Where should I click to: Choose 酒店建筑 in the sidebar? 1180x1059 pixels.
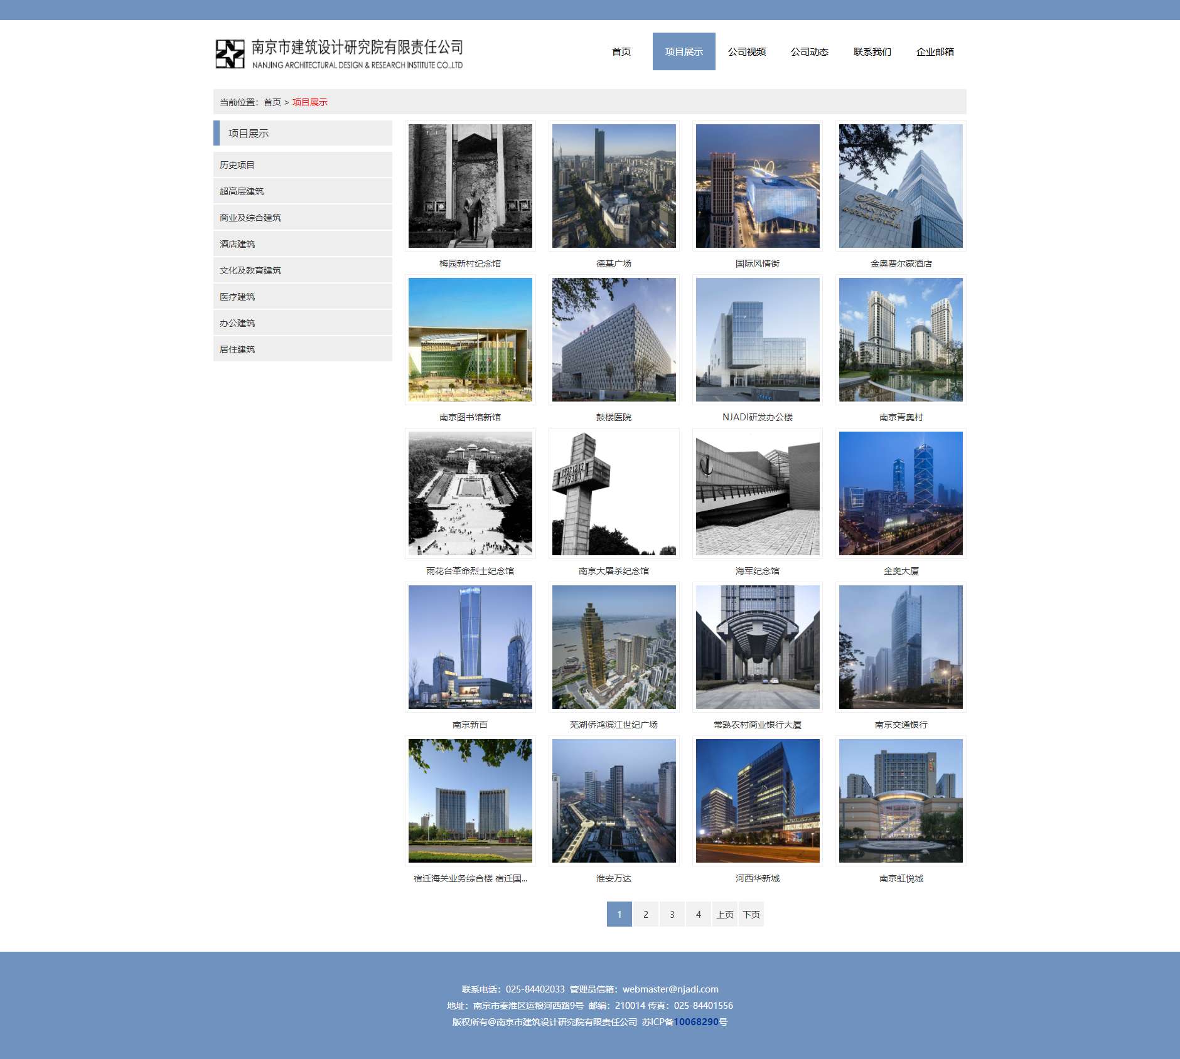303,243
